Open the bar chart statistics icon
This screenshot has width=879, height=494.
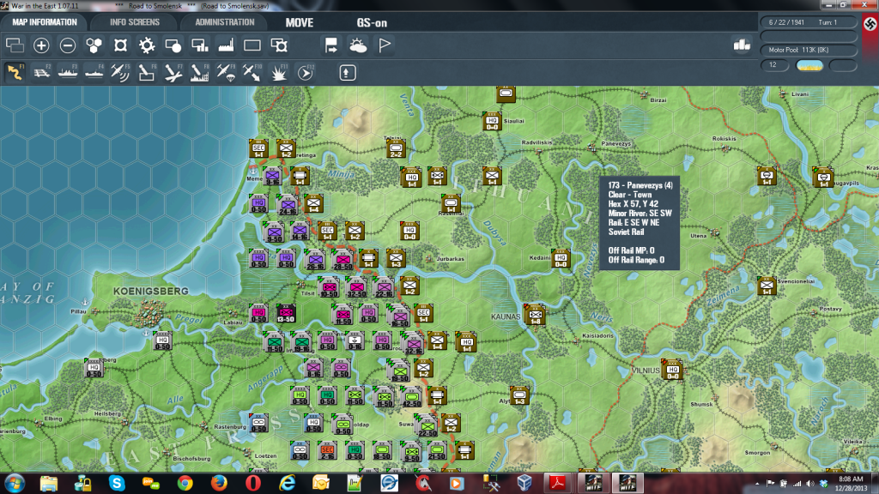742,45
